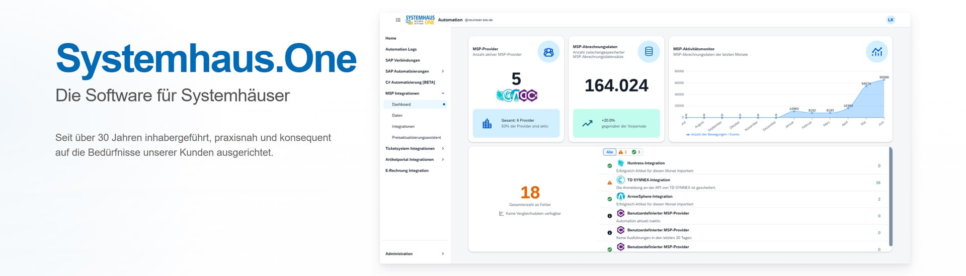Open the LK user avatar menu
Viewport: 966px width, 276px height.
pos(891,20)
